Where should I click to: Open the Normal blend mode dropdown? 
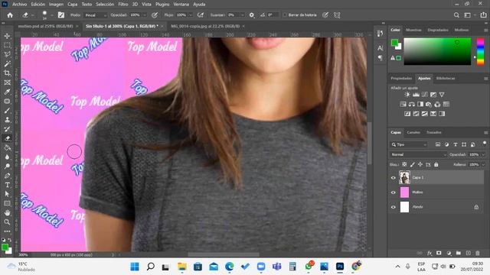pyautogui.click(x=419, y=154)
